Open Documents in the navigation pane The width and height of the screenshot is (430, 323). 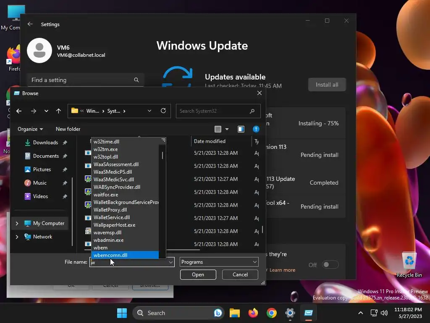46,156
